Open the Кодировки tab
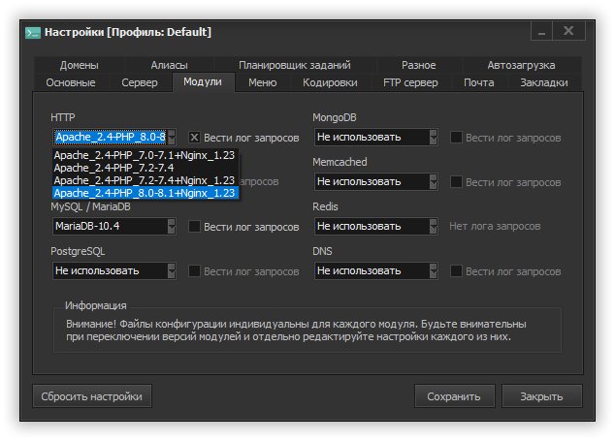615x441 pixels. pos(330,83)
